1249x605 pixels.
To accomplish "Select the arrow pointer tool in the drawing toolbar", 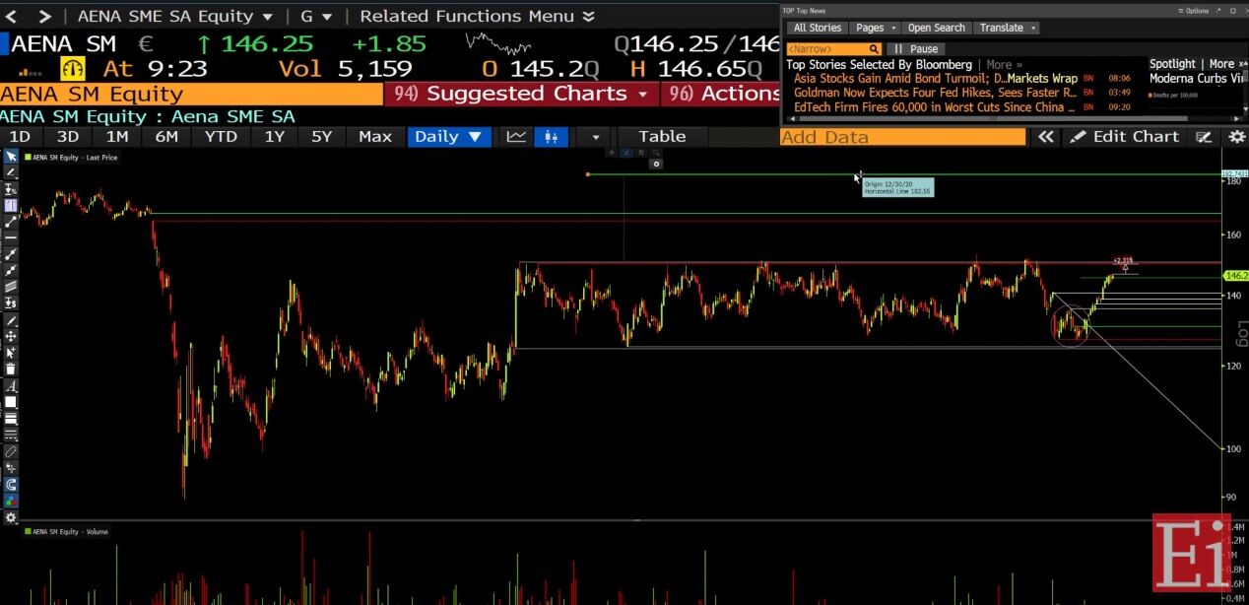I will click(11, 157).
